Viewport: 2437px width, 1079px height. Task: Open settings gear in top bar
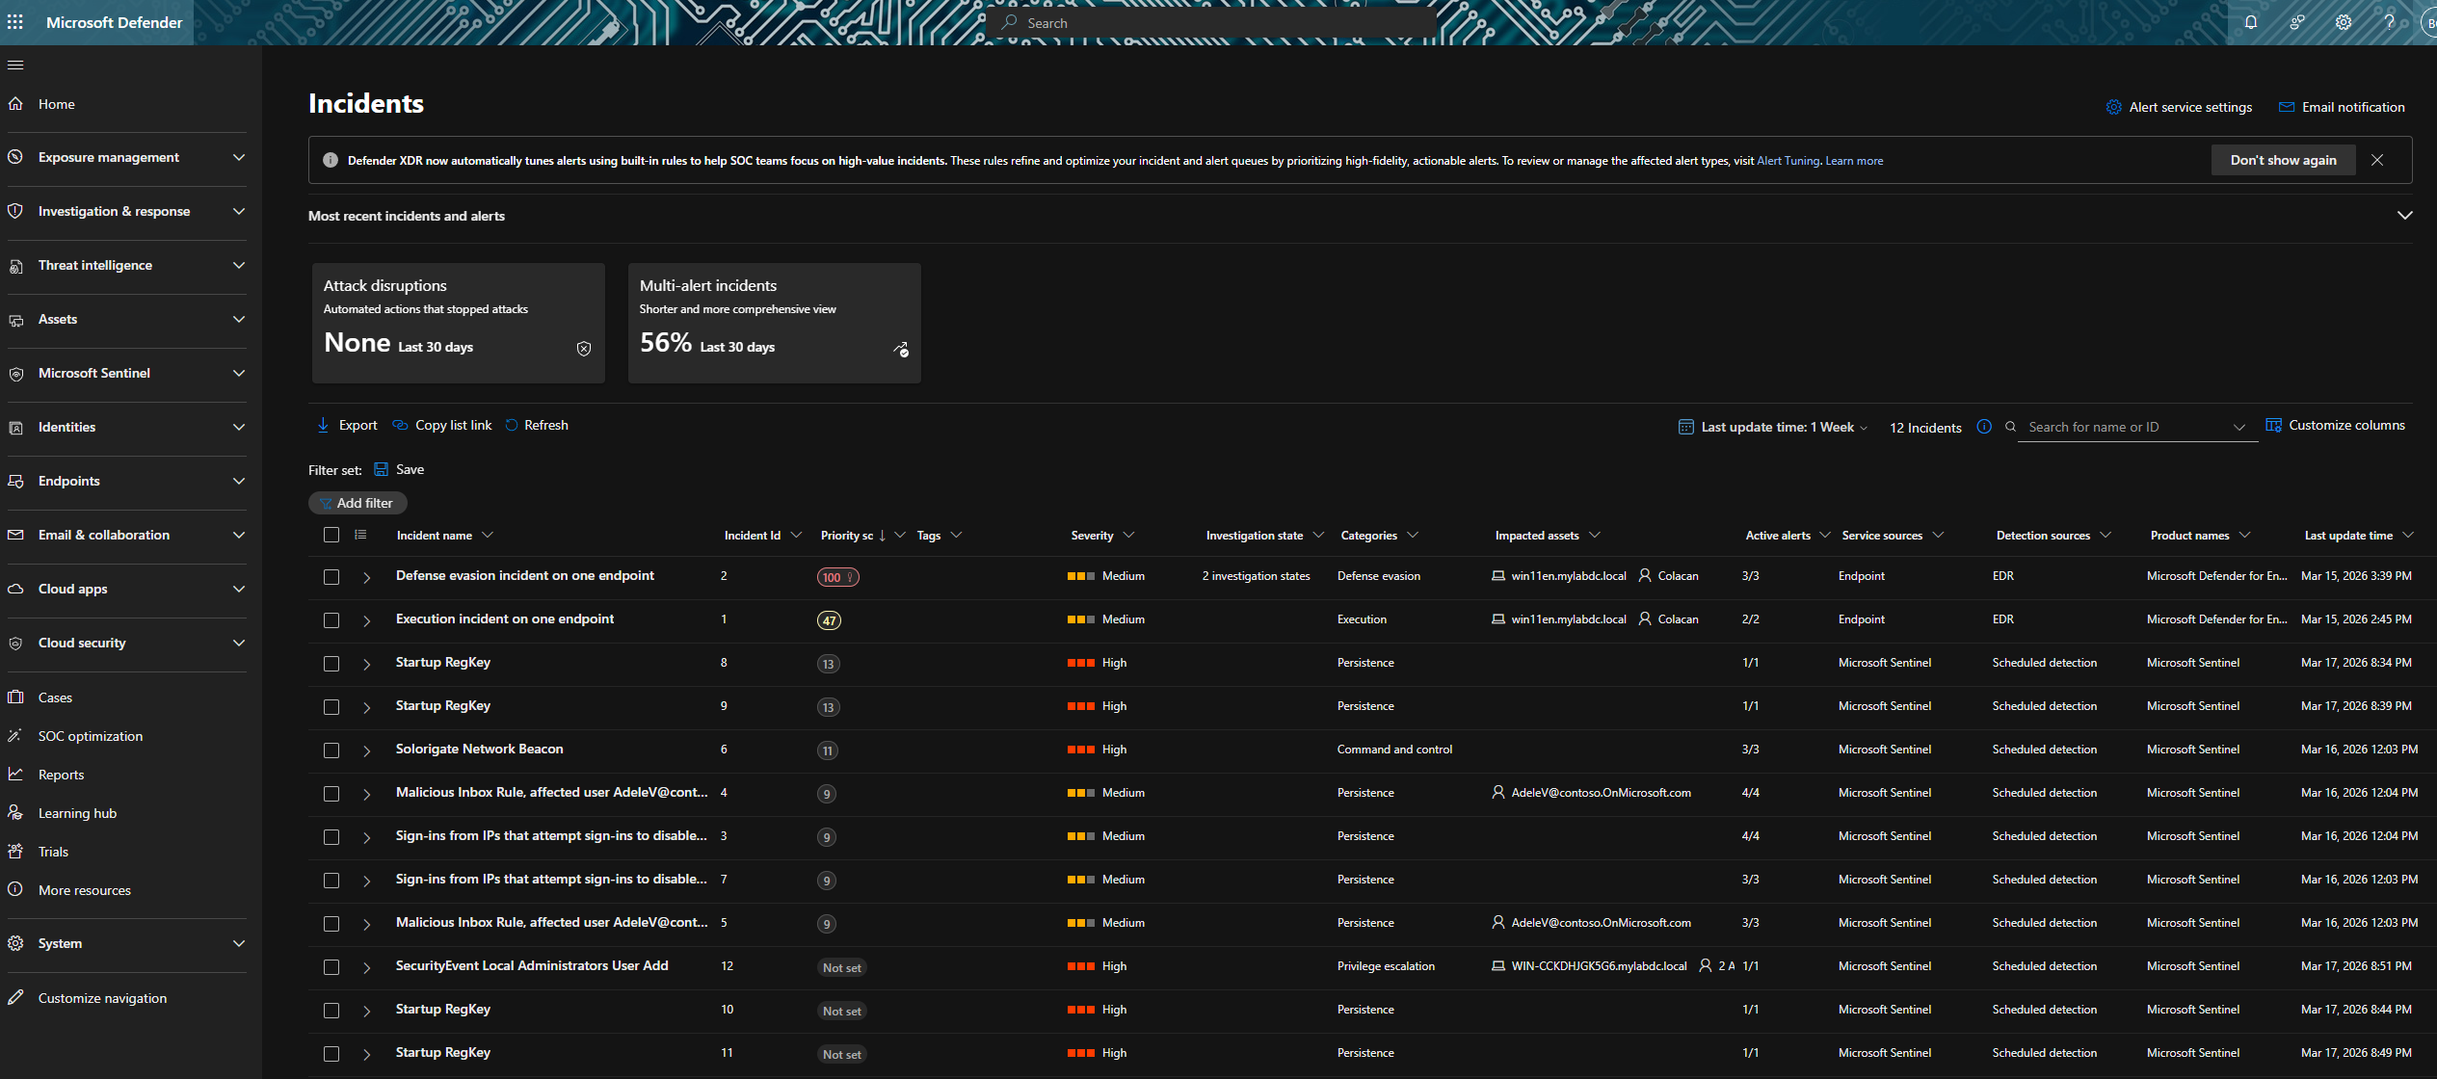click(x=2344, y=22)
